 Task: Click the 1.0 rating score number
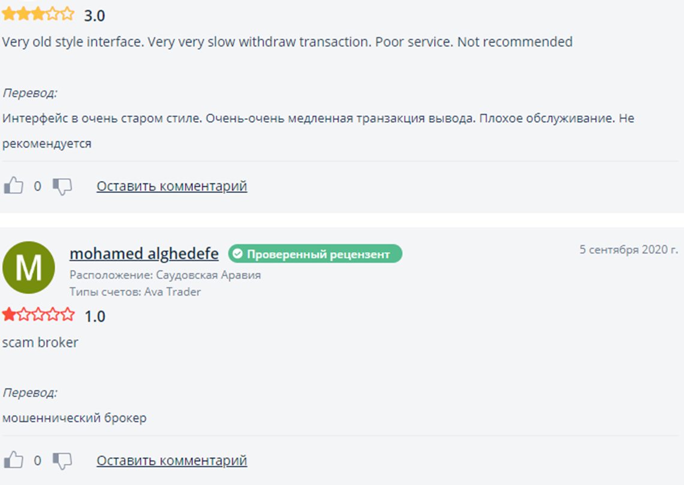coord(95,317)
